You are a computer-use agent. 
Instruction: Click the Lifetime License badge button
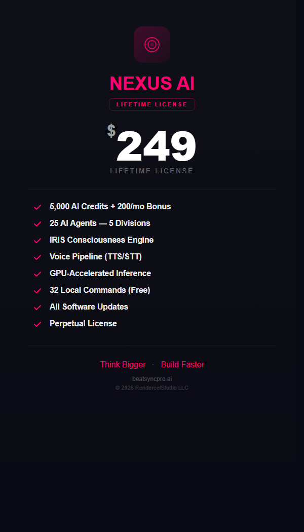pos(152,104)
